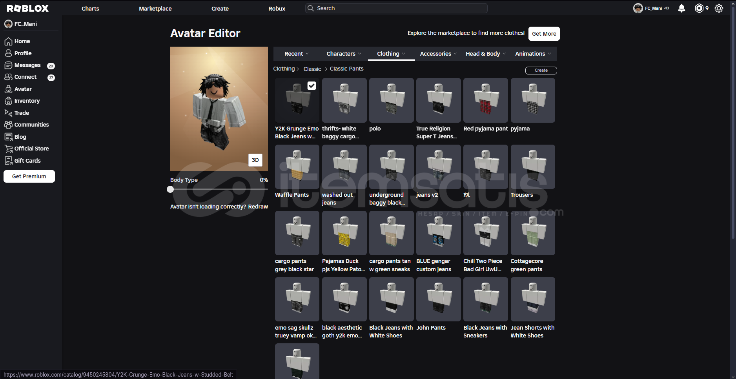Image resolution: width=736 pixels, height=379 pixels.
Task: Uncheck the Y2K Grunge Emo jeans checkbox
Action: [312, 85]
